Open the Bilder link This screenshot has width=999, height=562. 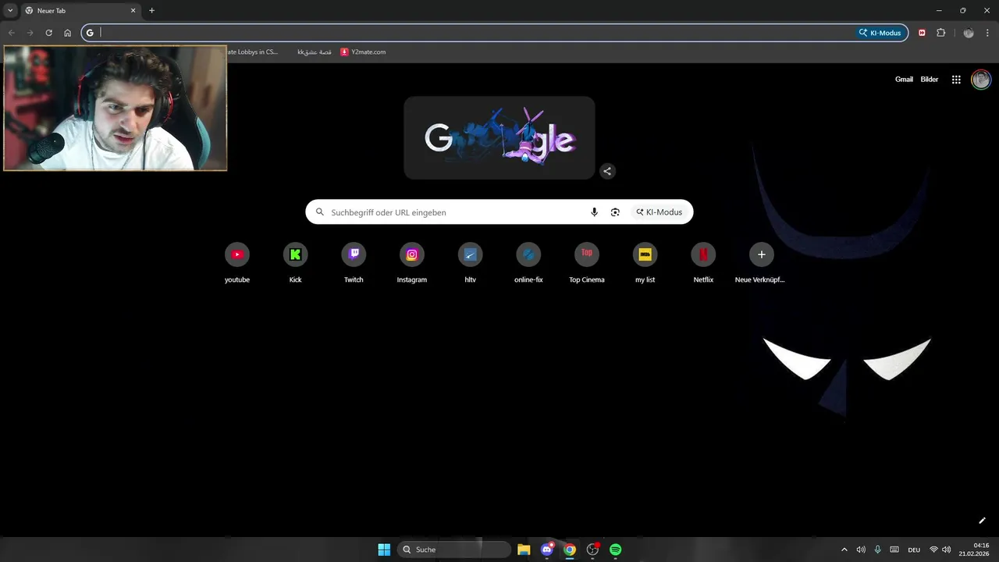[930, 80]
